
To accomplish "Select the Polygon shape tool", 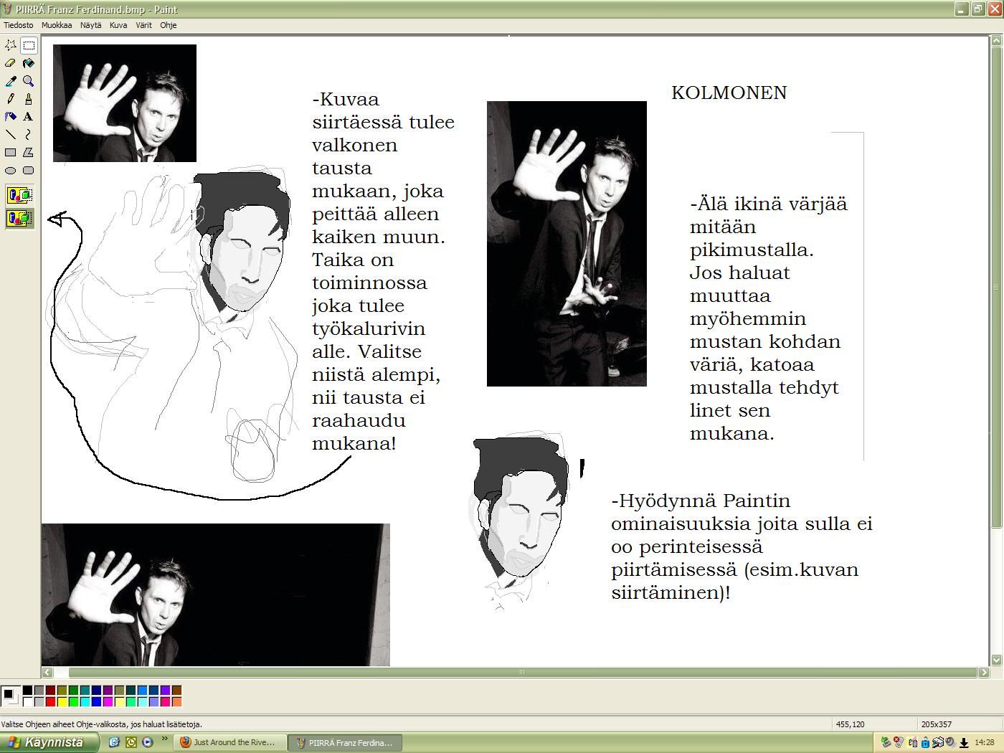I will pos(29,153).
